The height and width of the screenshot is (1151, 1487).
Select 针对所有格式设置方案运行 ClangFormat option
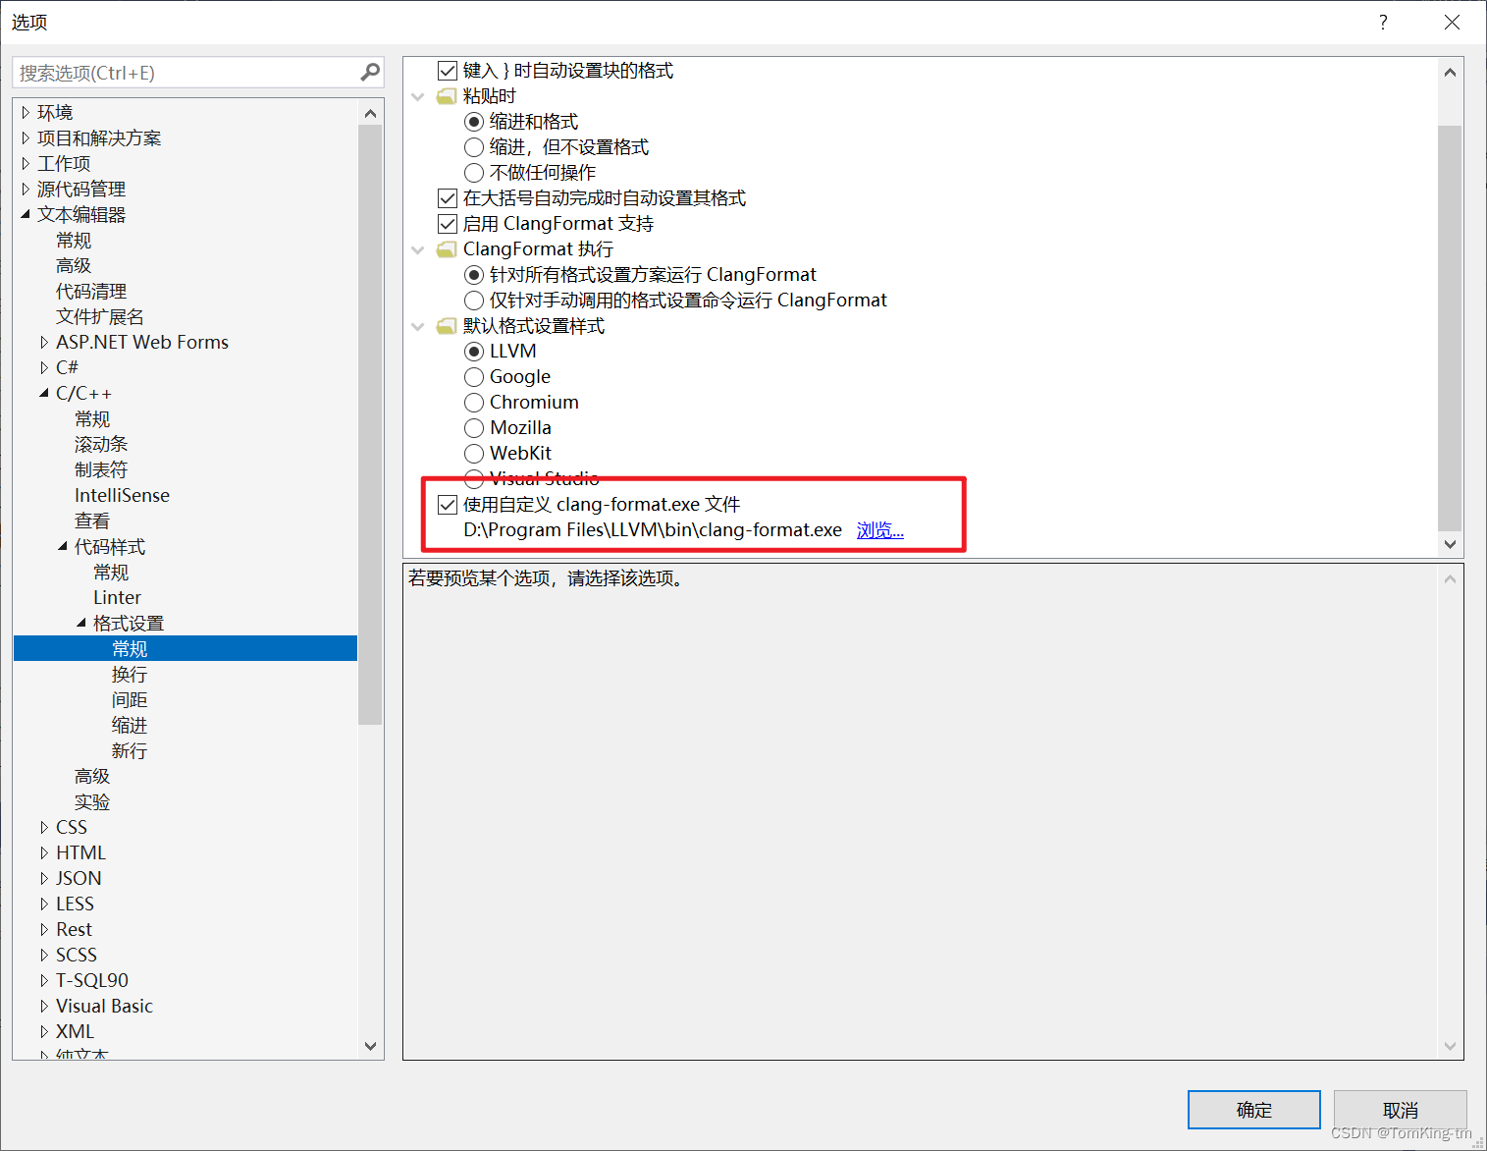click(474, 274)
